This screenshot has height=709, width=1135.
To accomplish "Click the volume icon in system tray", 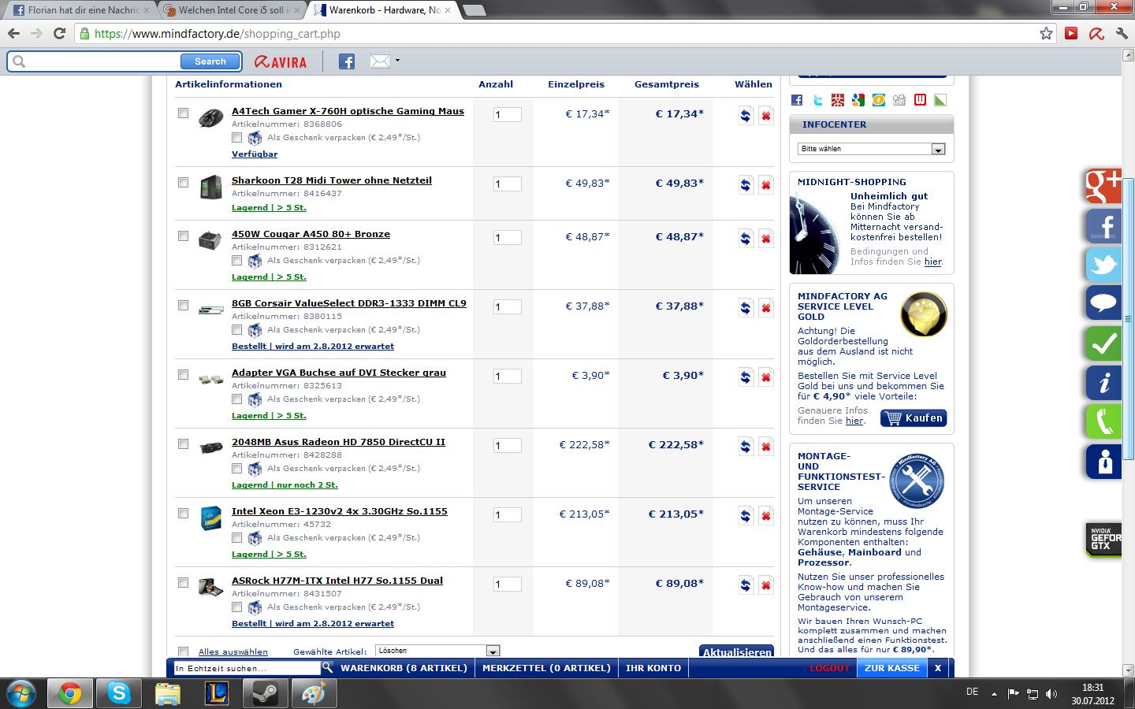I will (1051, 694).
